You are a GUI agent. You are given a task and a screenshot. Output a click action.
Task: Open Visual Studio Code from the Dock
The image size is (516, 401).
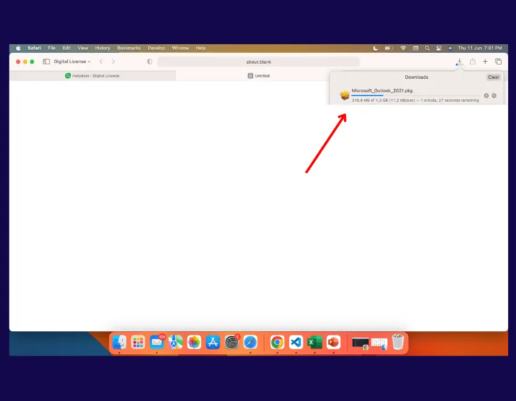296,343
